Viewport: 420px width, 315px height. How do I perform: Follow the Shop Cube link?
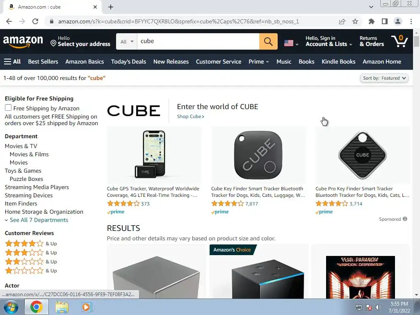coord(190,116)
